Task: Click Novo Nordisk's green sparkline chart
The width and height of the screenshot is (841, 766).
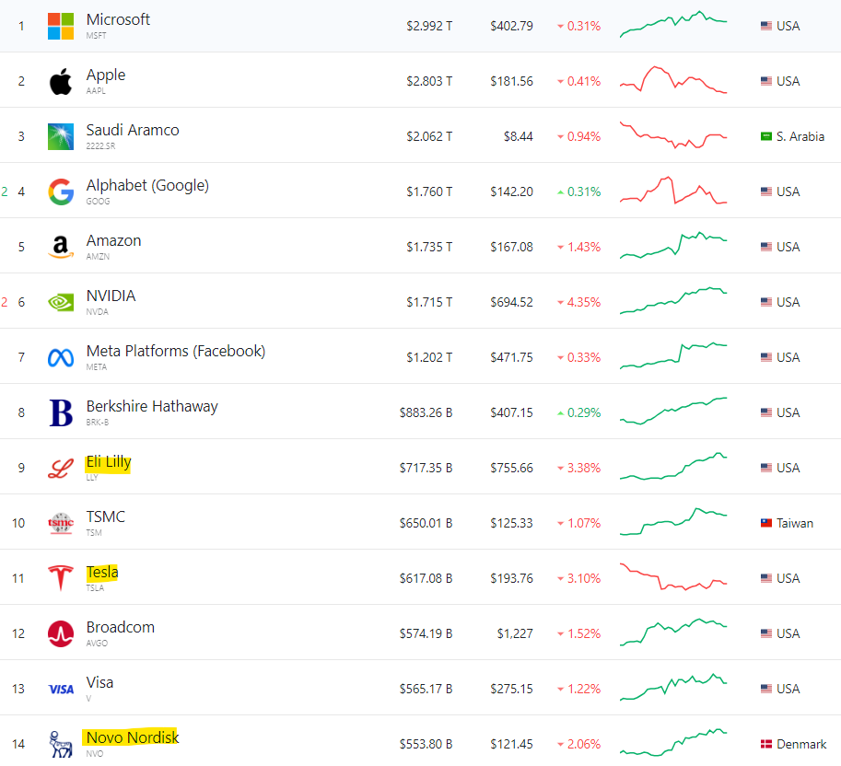Action: pos(673,742)
